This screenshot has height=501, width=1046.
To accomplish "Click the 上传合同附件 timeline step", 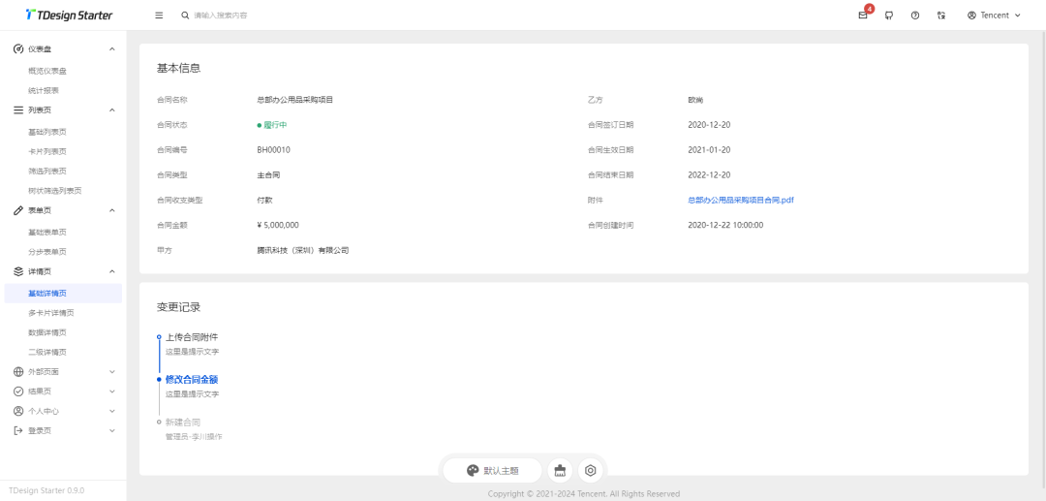I will (192, 337).
